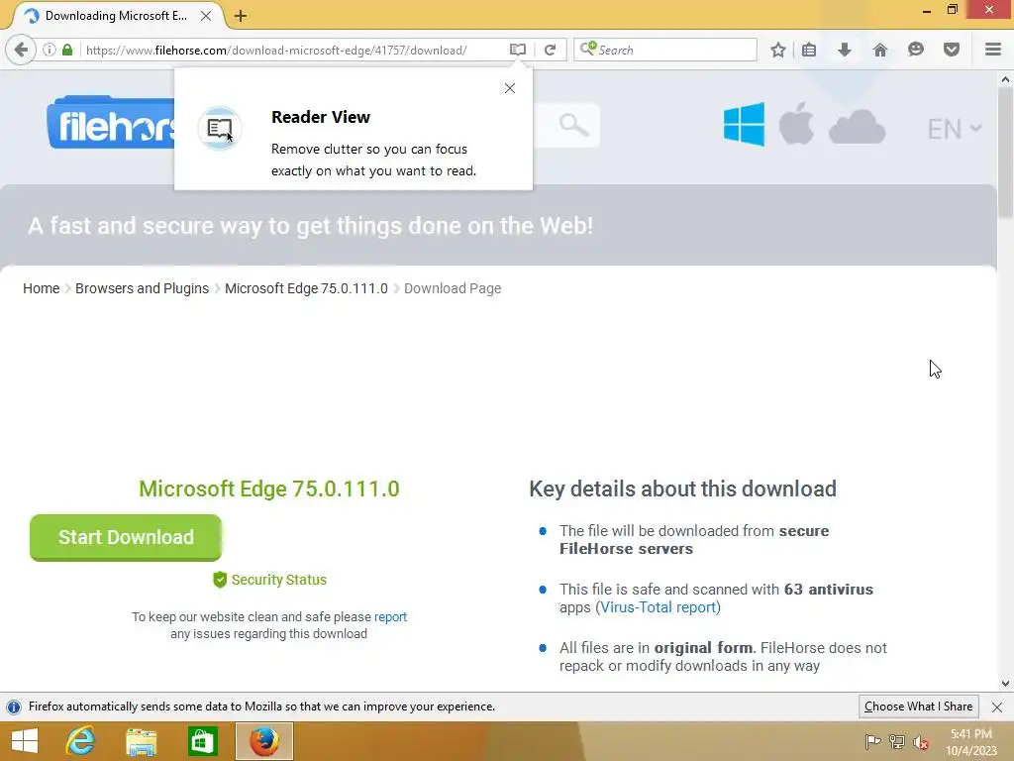Screen dimensions: 1014x761
Task: Open Microsoft Edge 75.0.111.0 breadcrumb
Action: coord(307,288)
